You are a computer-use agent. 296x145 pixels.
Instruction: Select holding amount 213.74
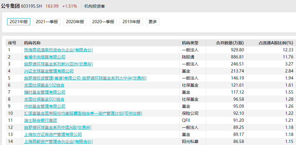[238, 71]
